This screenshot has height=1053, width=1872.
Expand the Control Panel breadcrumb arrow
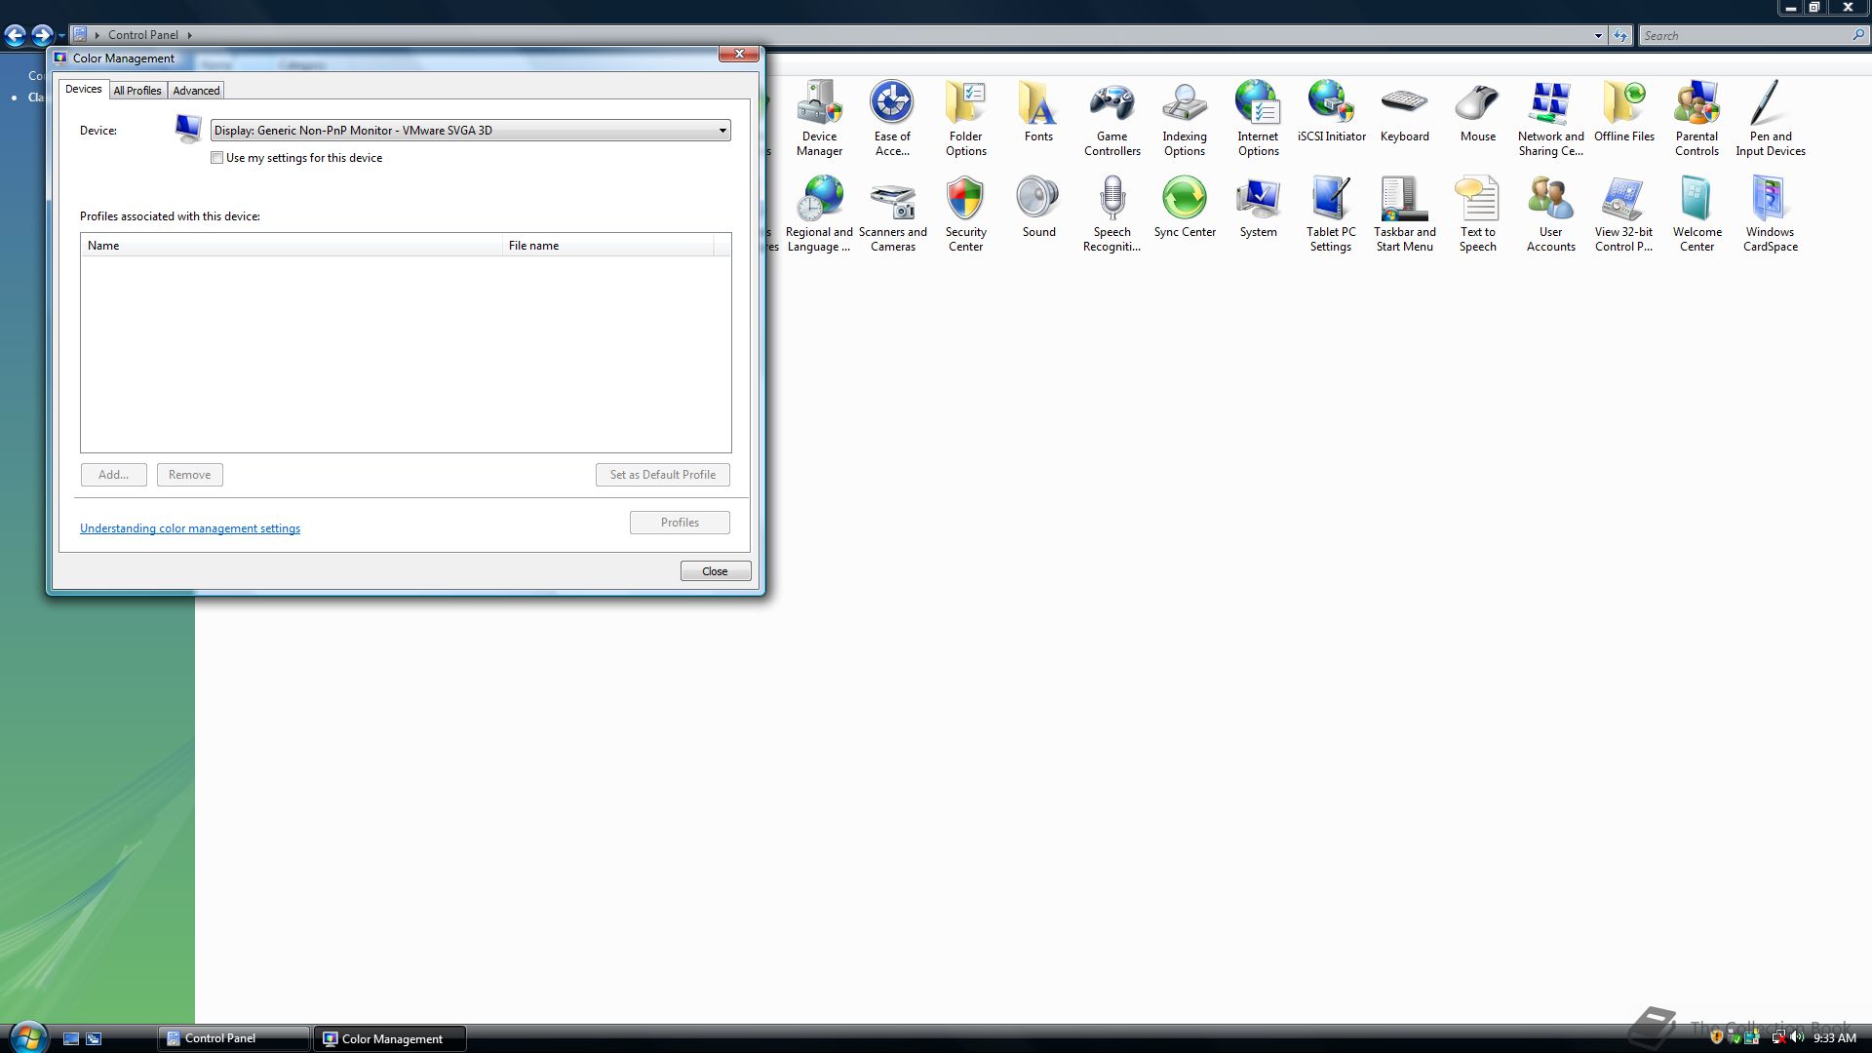point(189,35)
